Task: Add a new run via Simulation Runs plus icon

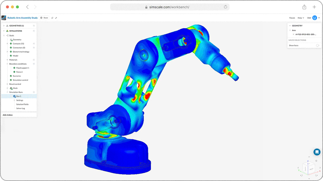Action: (34, 92)
